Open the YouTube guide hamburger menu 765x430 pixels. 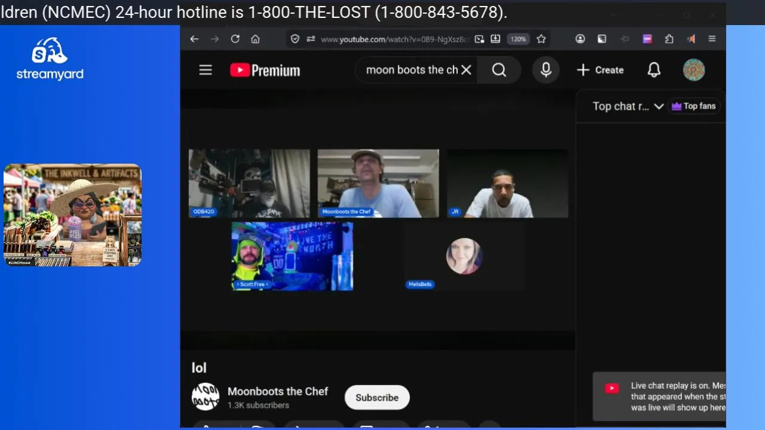coord(206,70)
